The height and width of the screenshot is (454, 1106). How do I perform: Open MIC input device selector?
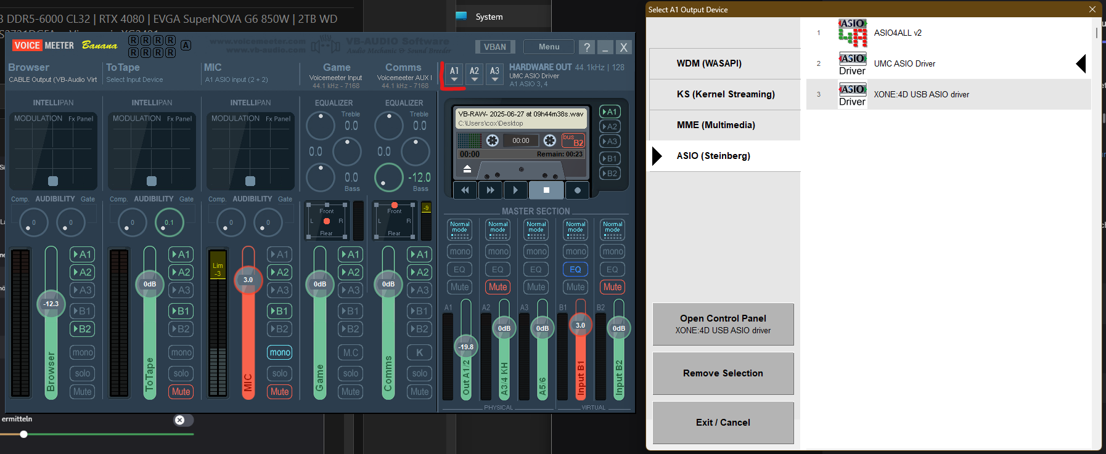click(237, 79)
